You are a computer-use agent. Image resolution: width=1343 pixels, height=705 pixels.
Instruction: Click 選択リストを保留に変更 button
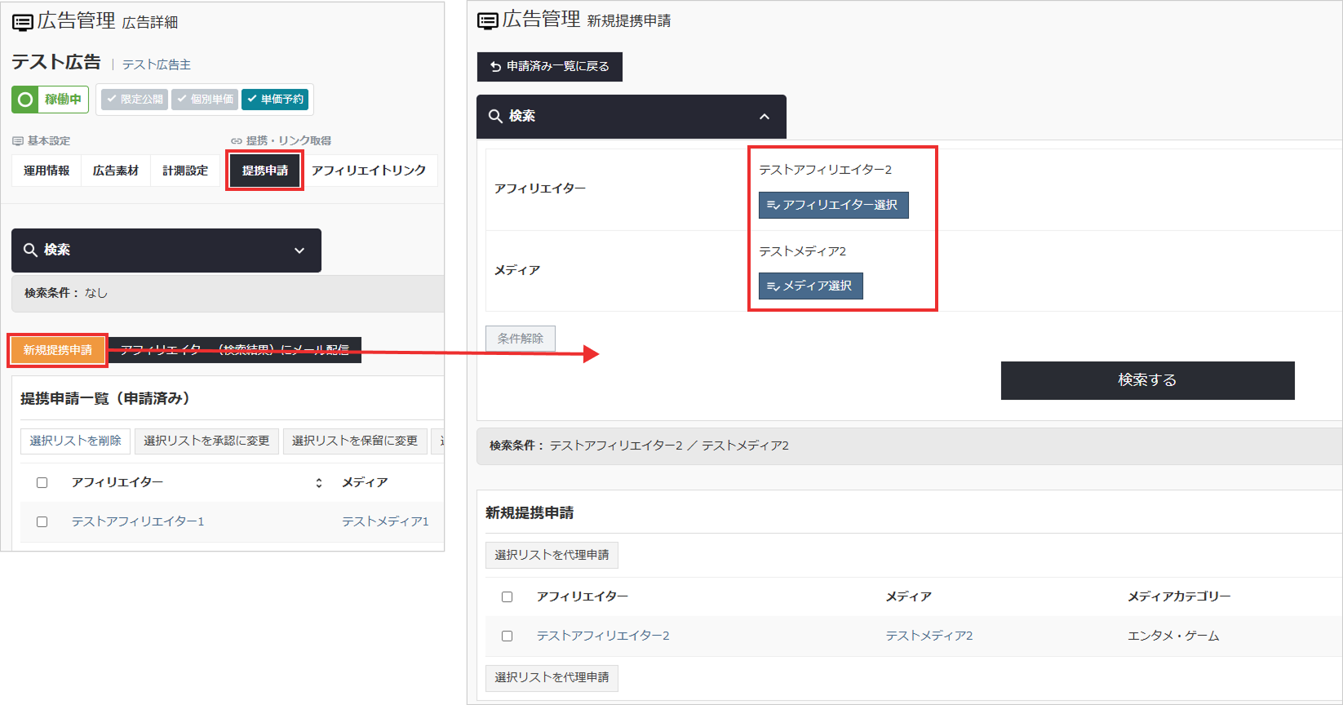tap(355, 441)
